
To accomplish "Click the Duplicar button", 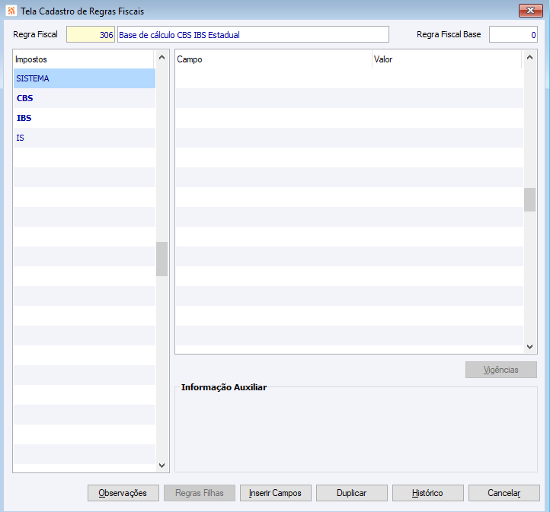I will [x=352, y=493].
